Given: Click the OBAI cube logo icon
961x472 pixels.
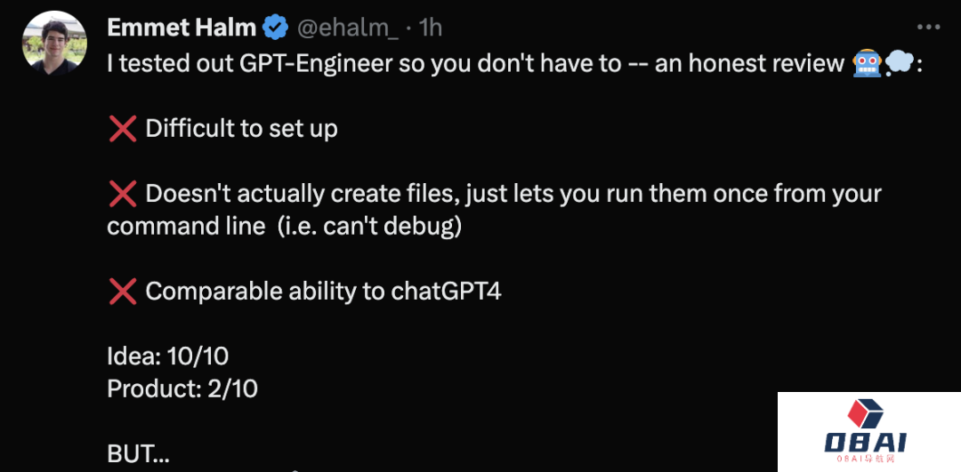Looking at the screenshot, I should pyautogui.click(x=864, y=413).
